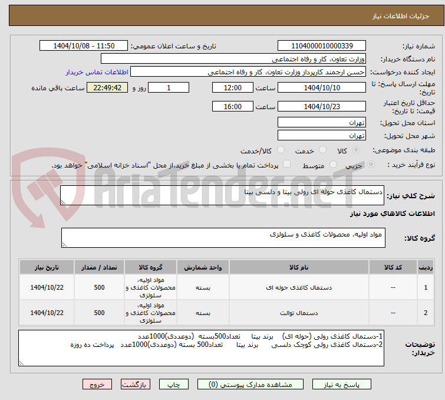Click the need number field 1104000010000339

click(x=322, y=46)
